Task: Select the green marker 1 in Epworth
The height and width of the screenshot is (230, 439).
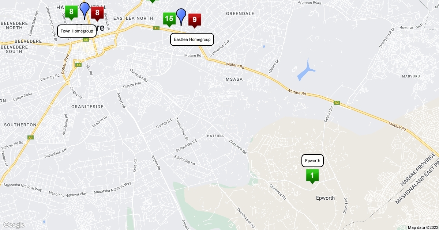Action: [x=312, y=176]
